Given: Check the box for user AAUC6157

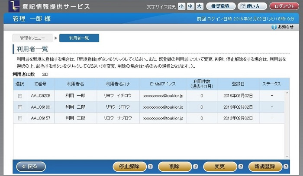Looking at the screenshot, I should click(x=20, y=118).
